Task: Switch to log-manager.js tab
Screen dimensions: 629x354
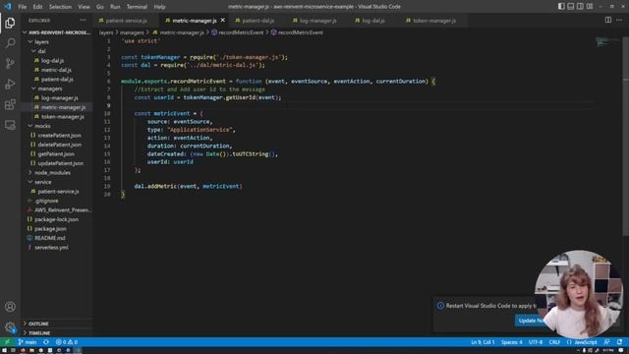Action: tap(317, 21)
